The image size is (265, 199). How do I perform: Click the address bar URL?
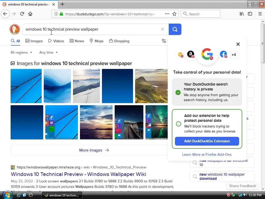(110, 14)
